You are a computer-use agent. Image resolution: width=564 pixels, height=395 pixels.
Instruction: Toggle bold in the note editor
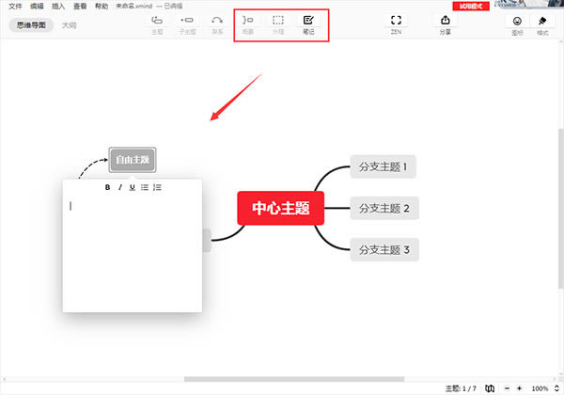[107, 187]
